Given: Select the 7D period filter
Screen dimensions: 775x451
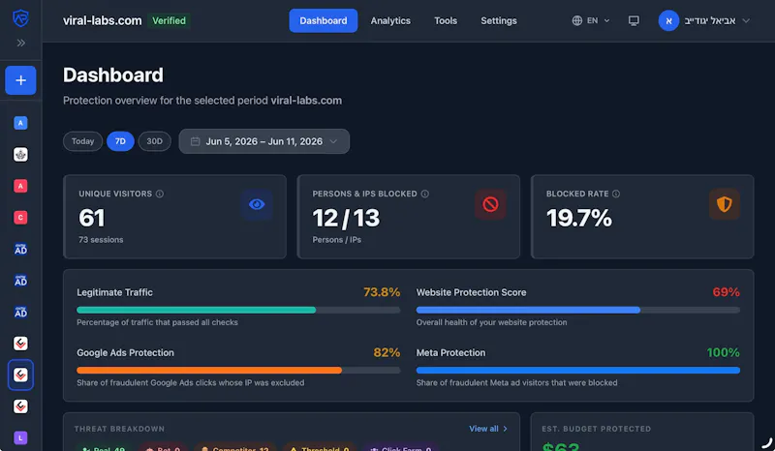Looking at the screenshot, I should point(120,141).
